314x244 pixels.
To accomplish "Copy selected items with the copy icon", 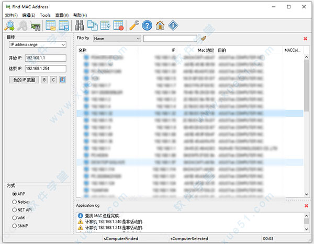I will pos(92,26).
